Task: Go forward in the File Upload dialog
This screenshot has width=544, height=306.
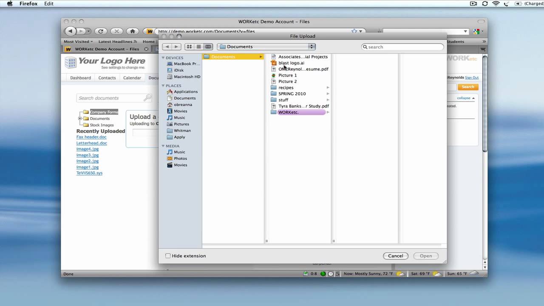Action: [176, 47]
